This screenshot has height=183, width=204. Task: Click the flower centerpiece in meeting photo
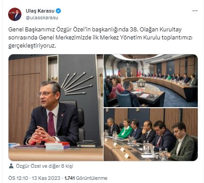[x=141, y=81]
